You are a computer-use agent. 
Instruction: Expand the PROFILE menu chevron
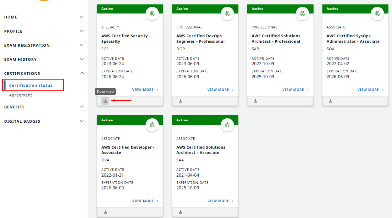[82, 31]
